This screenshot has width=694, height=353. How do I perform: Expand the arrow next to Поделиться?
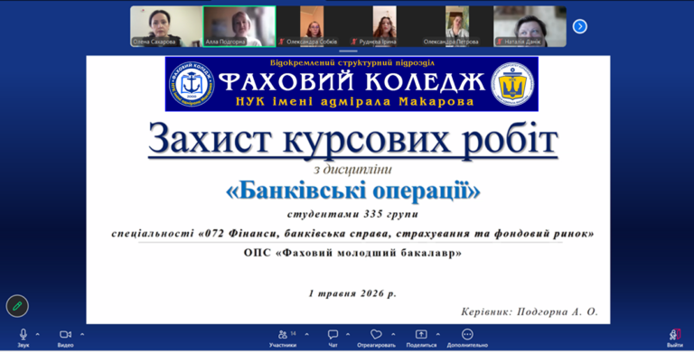click(x=437, y=334)
